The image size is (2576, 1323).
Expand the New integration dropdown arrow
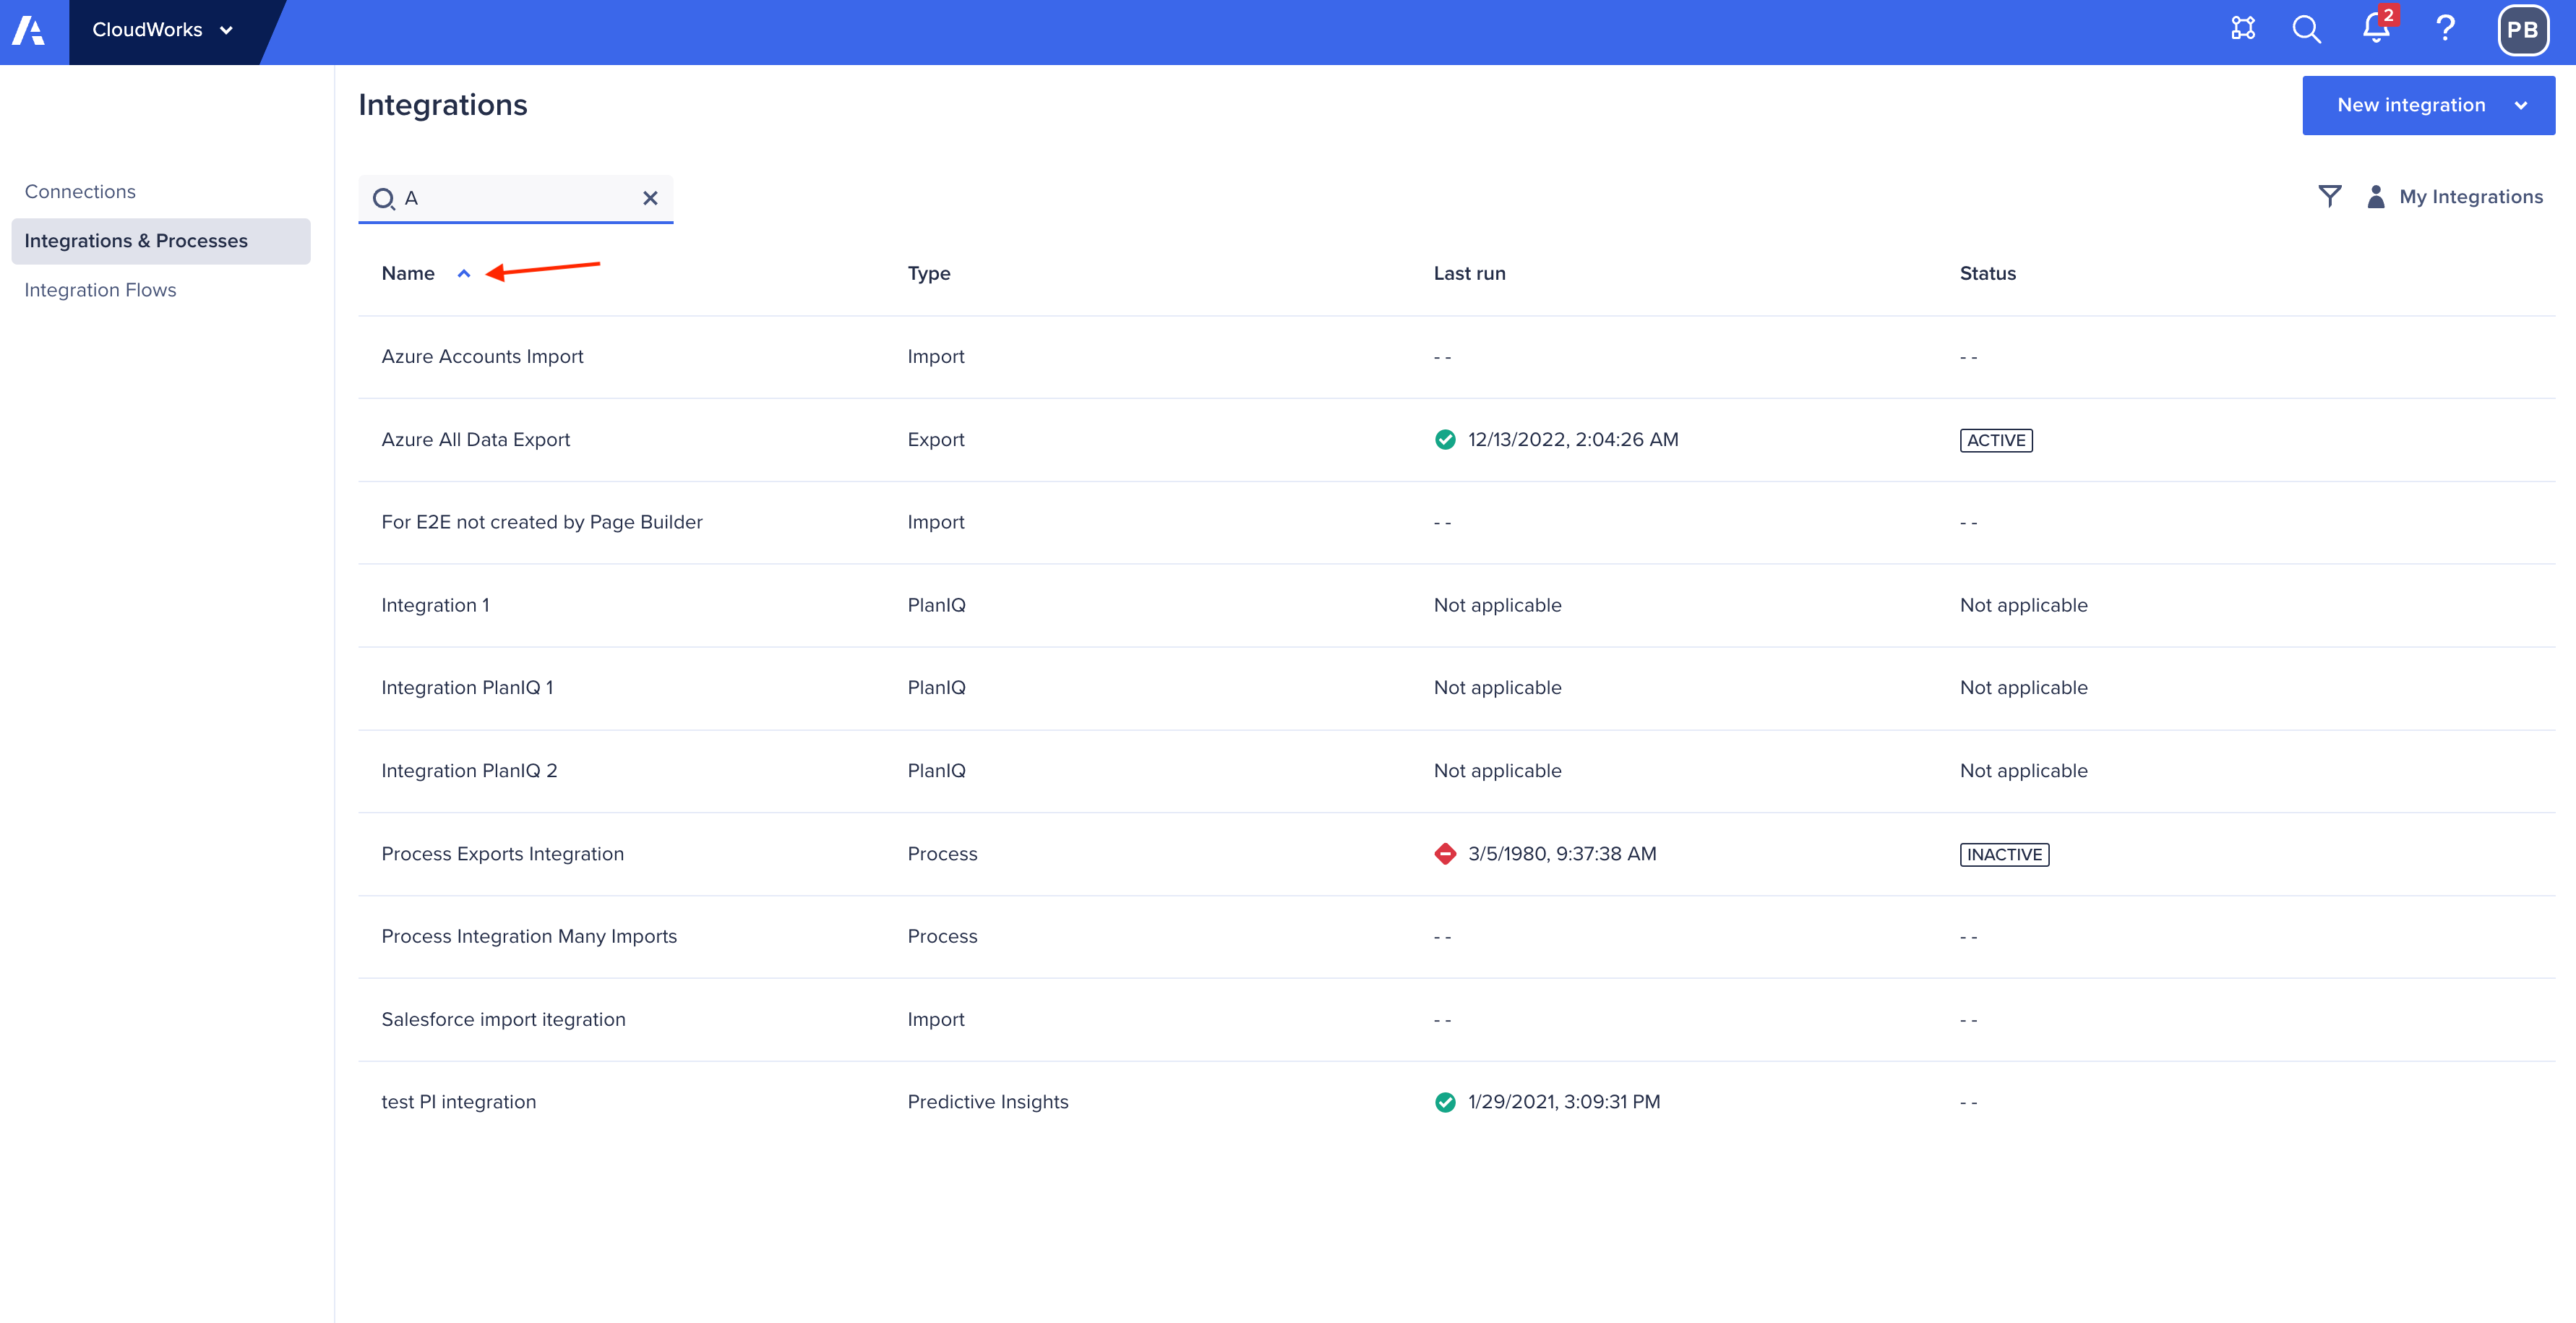coord(2521,105)
